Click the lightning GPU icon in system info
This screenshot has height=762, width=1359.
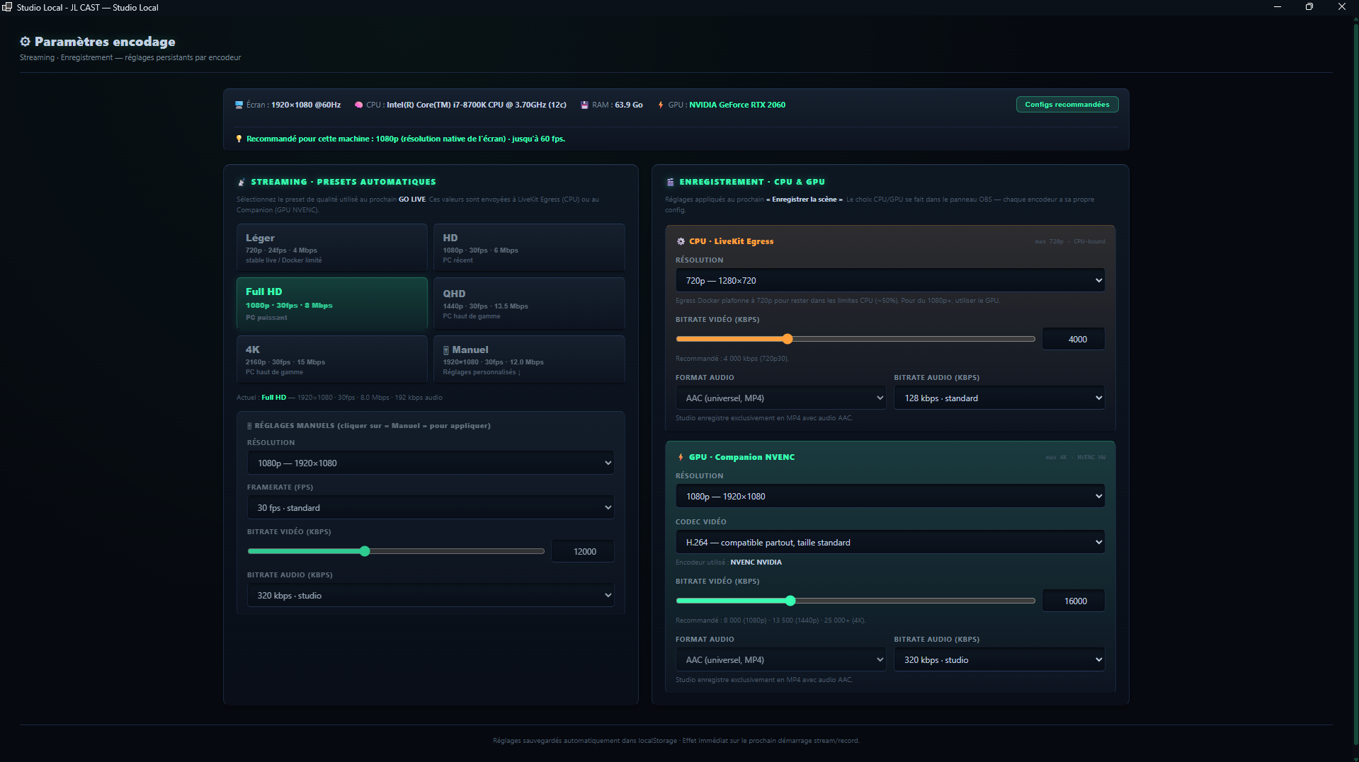click(x=661, y=105)
